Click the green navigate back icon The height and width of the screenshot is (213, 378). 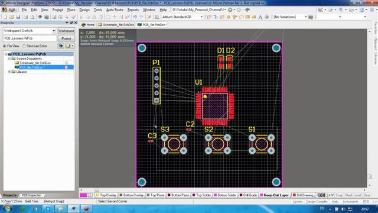click(x=230, y=10)
